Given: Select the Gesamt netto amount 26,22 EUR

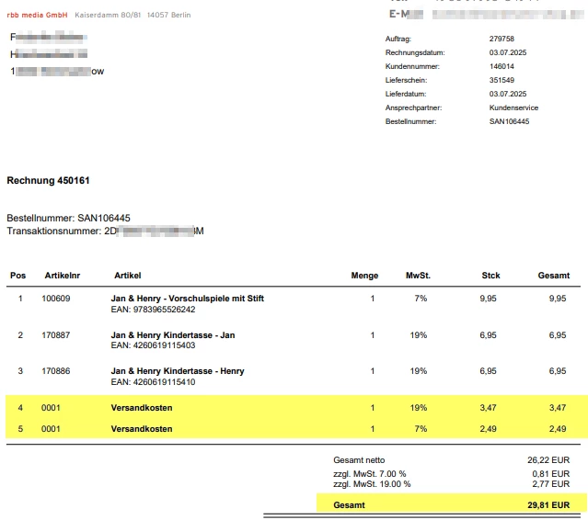Looking at the screenshot, I should (x=548, y=460).
